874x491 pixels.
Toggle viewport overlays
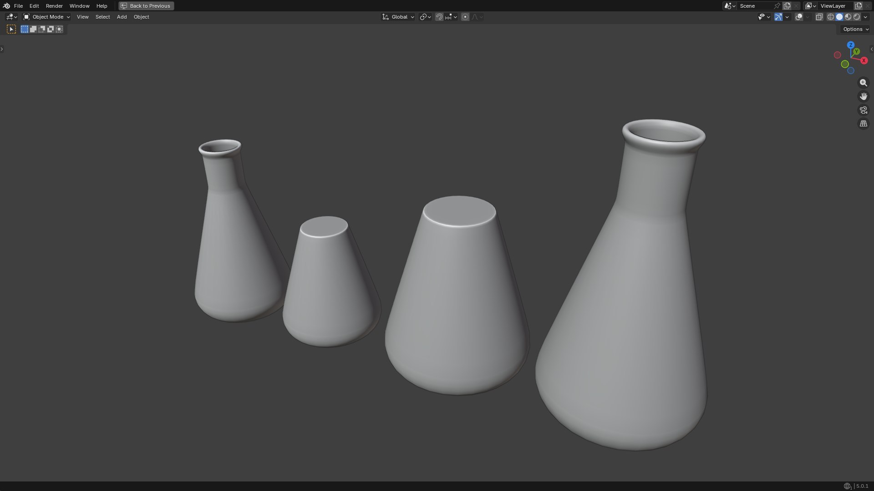[x=799, y=17]
